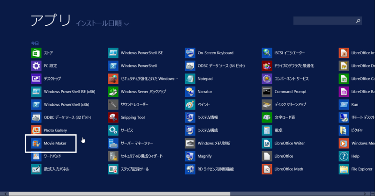Open 数式入力パネル icon
Screen dimensions: 375x196
[x=36, y=169]
